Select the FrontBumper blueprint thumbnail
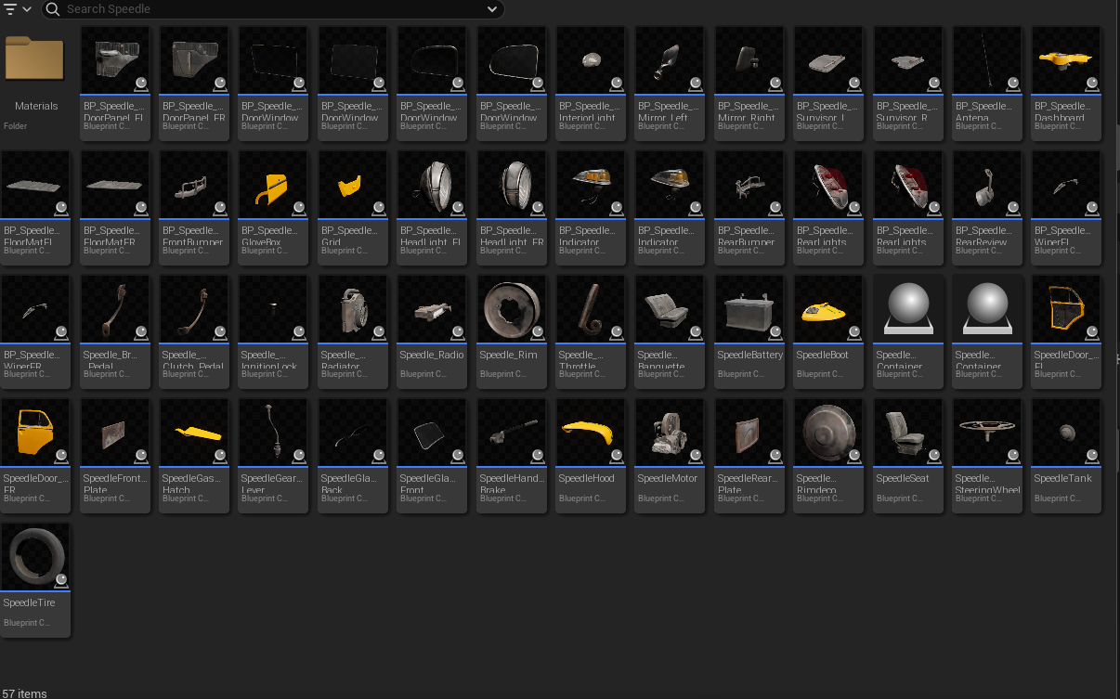This screenshot has height=699, width=1120. click(194, 185)
